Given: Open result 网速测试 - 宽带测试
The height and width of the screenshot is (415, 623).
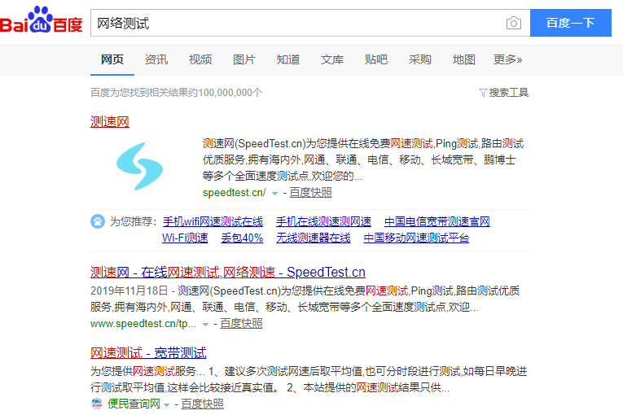Looking at the screenshot, I should point(148,352).
